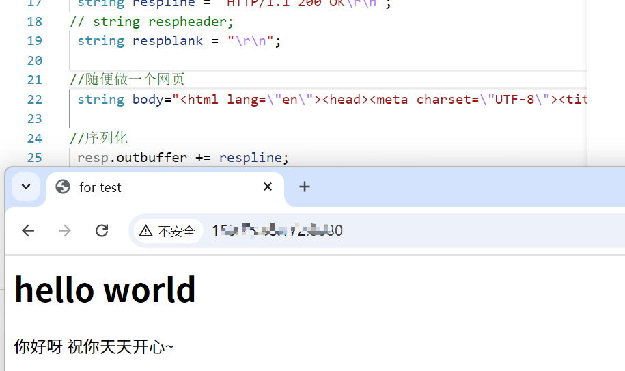Click the blurred URL in address bar
Image resolution: width=625 pixels, height=371 pixels.
(x=277, y=231)
